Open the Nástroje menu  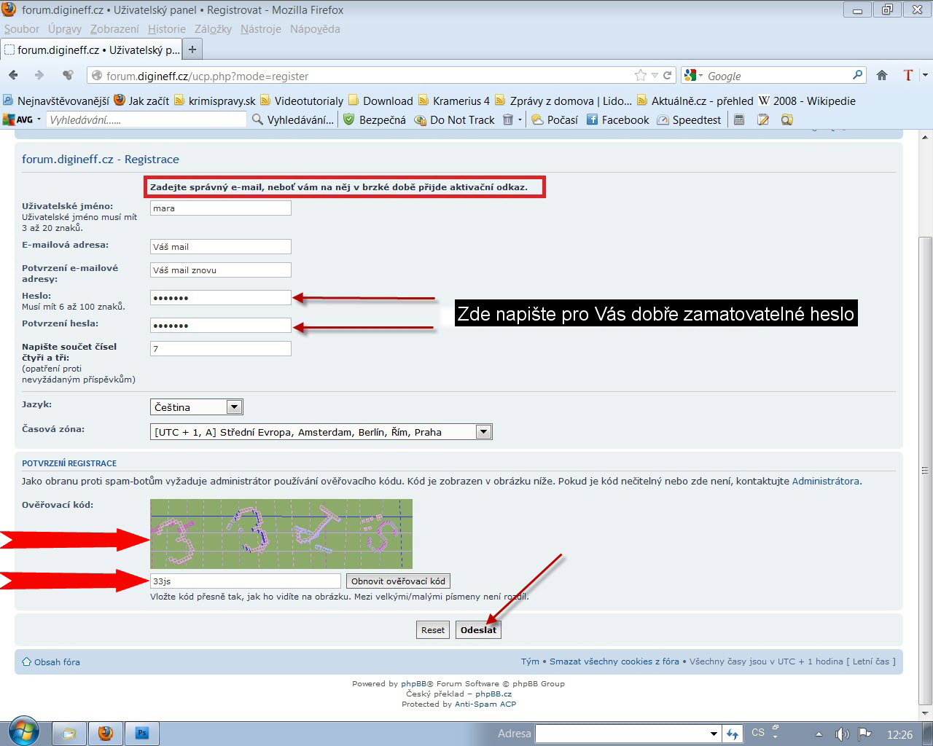pyautogui.click(x=260, y=29)
